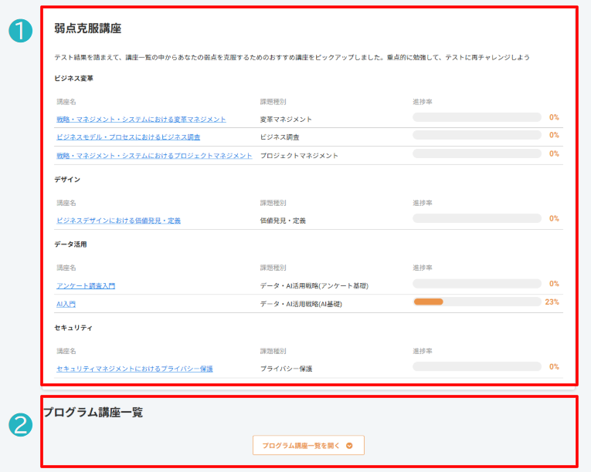591x472 pixels.
Task: Click the 価値発見・定義 row progress bar
Action: pyautogui.click(x=477, y=218)
